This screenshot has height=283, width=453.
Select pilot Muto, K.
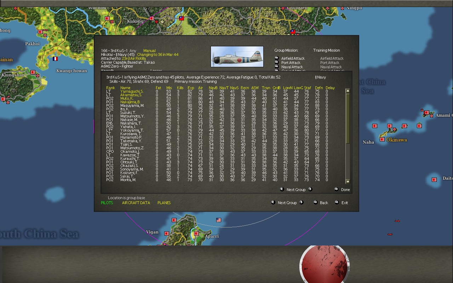127,98
